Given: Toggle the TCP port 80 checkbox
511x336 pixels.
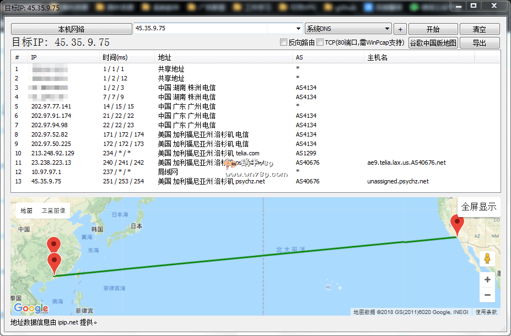Looking at the screenshot, I should pyautogui.click(x=320, y=42).
